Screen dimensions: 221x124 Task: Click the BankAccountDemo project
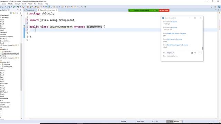(x=7, y=37)
